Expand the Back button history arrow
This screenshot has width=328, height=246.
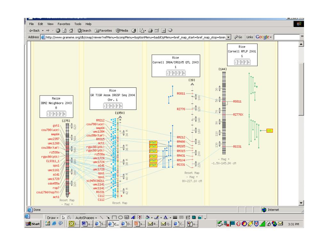43,30
